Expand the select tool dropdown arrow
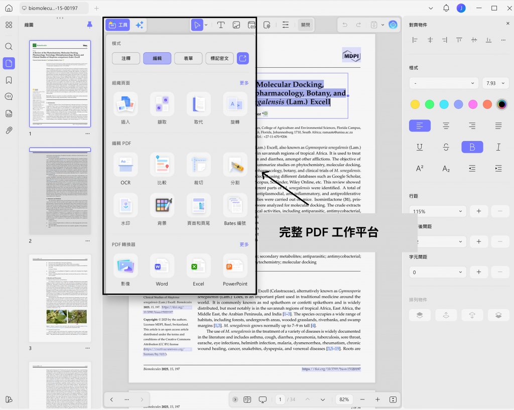514x410 pixels. point(206,25)
